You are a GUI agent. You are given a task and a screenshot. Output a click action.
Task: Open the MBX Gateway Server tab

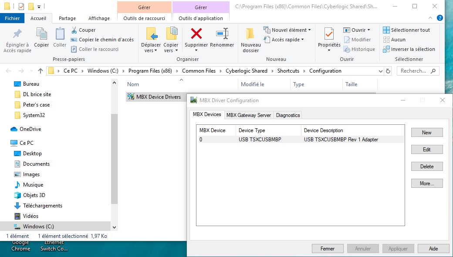(x=248, y=115)
